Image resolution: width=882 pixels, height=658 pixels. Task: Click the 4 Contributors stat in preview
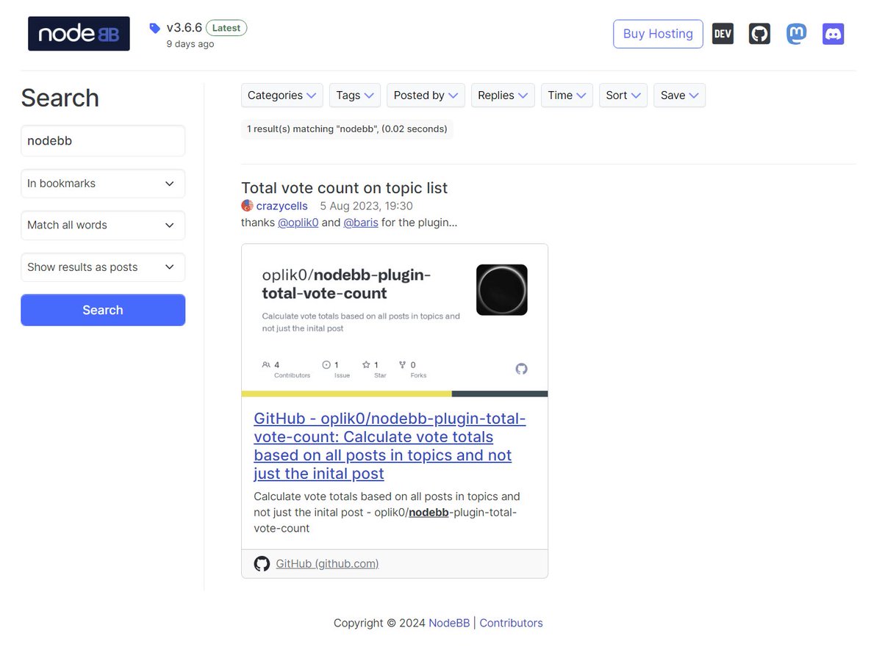286,369
